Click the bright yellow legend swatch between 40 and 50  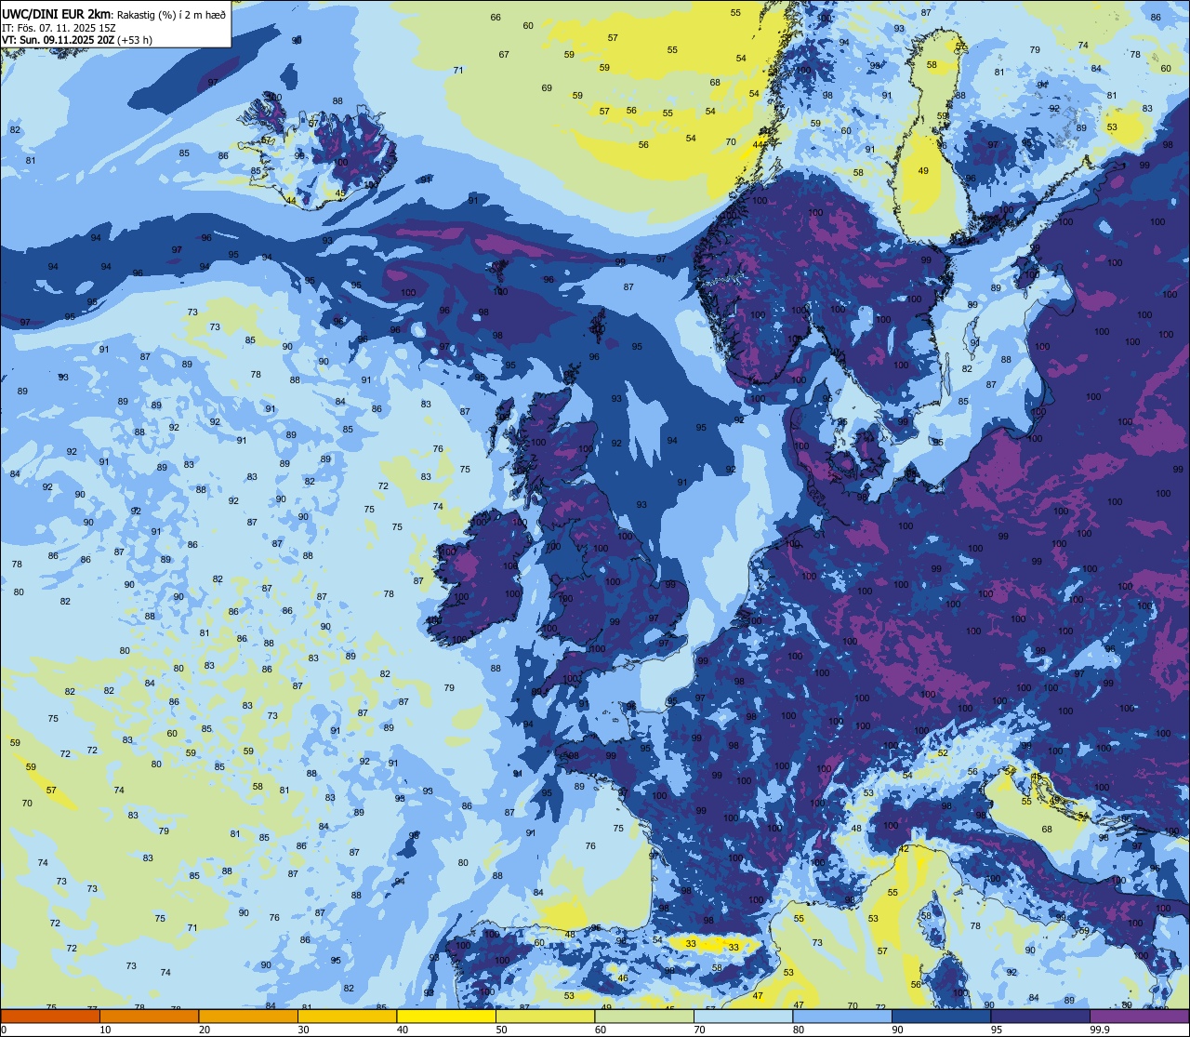(446, 1016)
